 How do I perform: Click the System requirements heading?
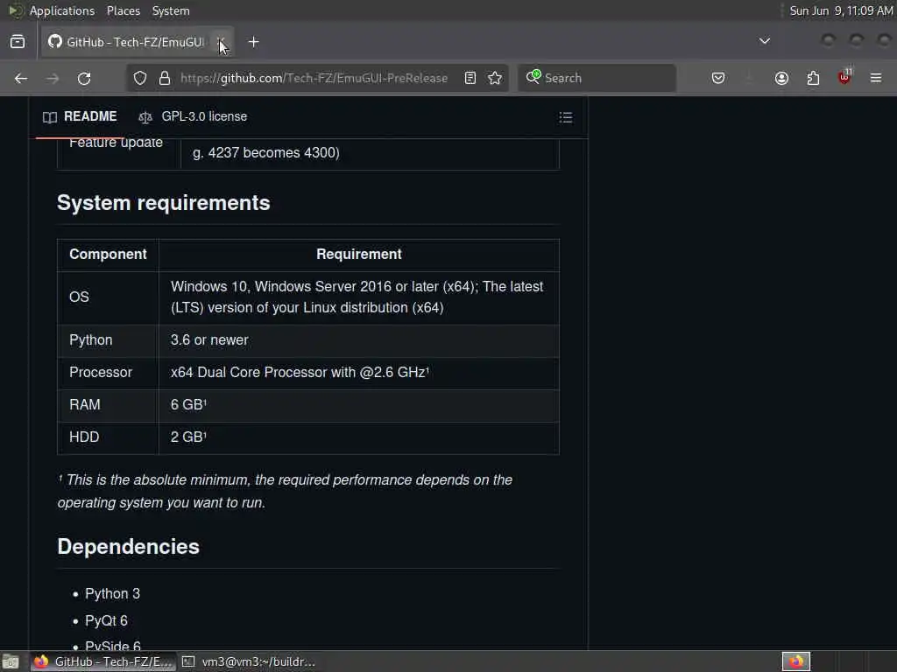(x=164, y=203)
